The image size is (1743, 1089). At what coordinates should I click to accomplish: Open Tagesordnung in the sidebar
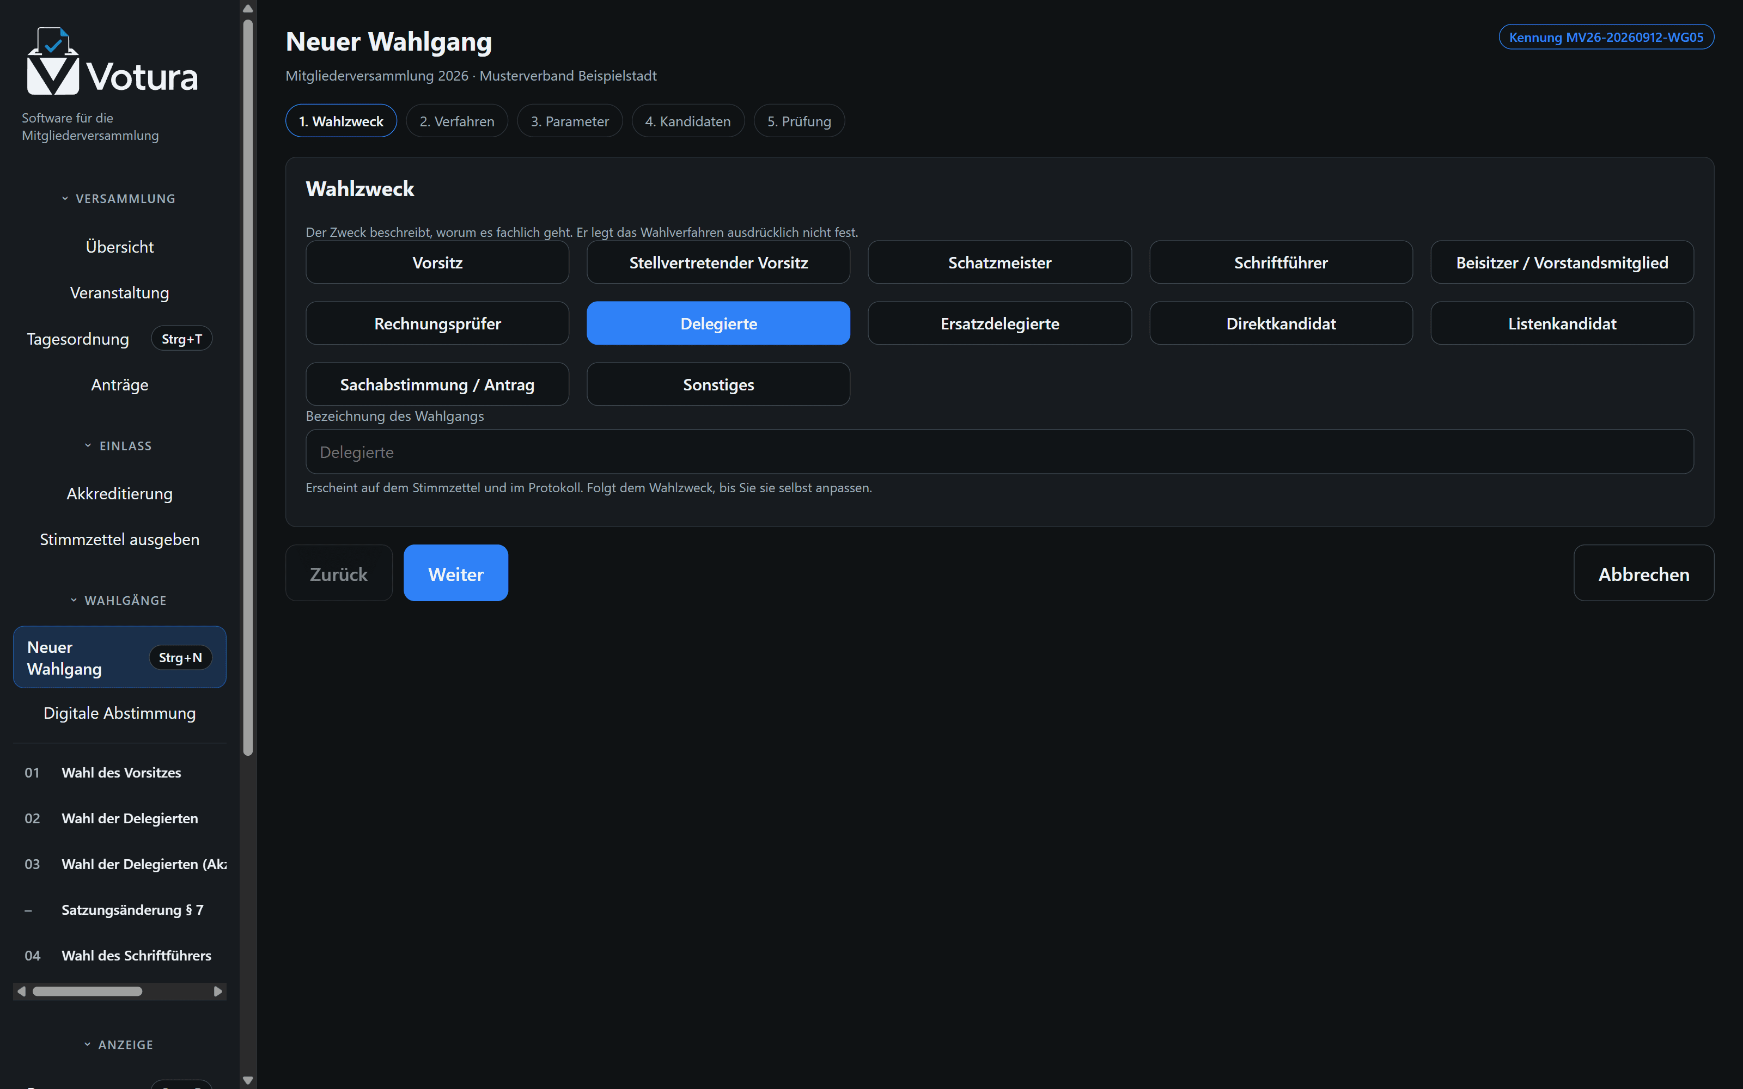[120, 339]
